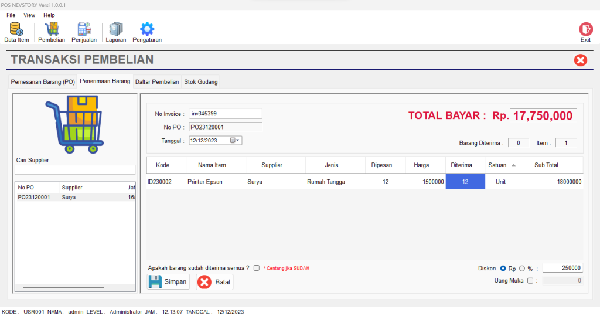Switch to the Stok Gudang tab

pos(200,82)
